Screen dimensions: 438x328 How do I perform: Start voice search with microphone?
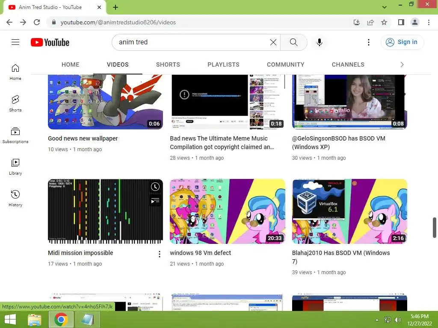click(x=319, y=42)
